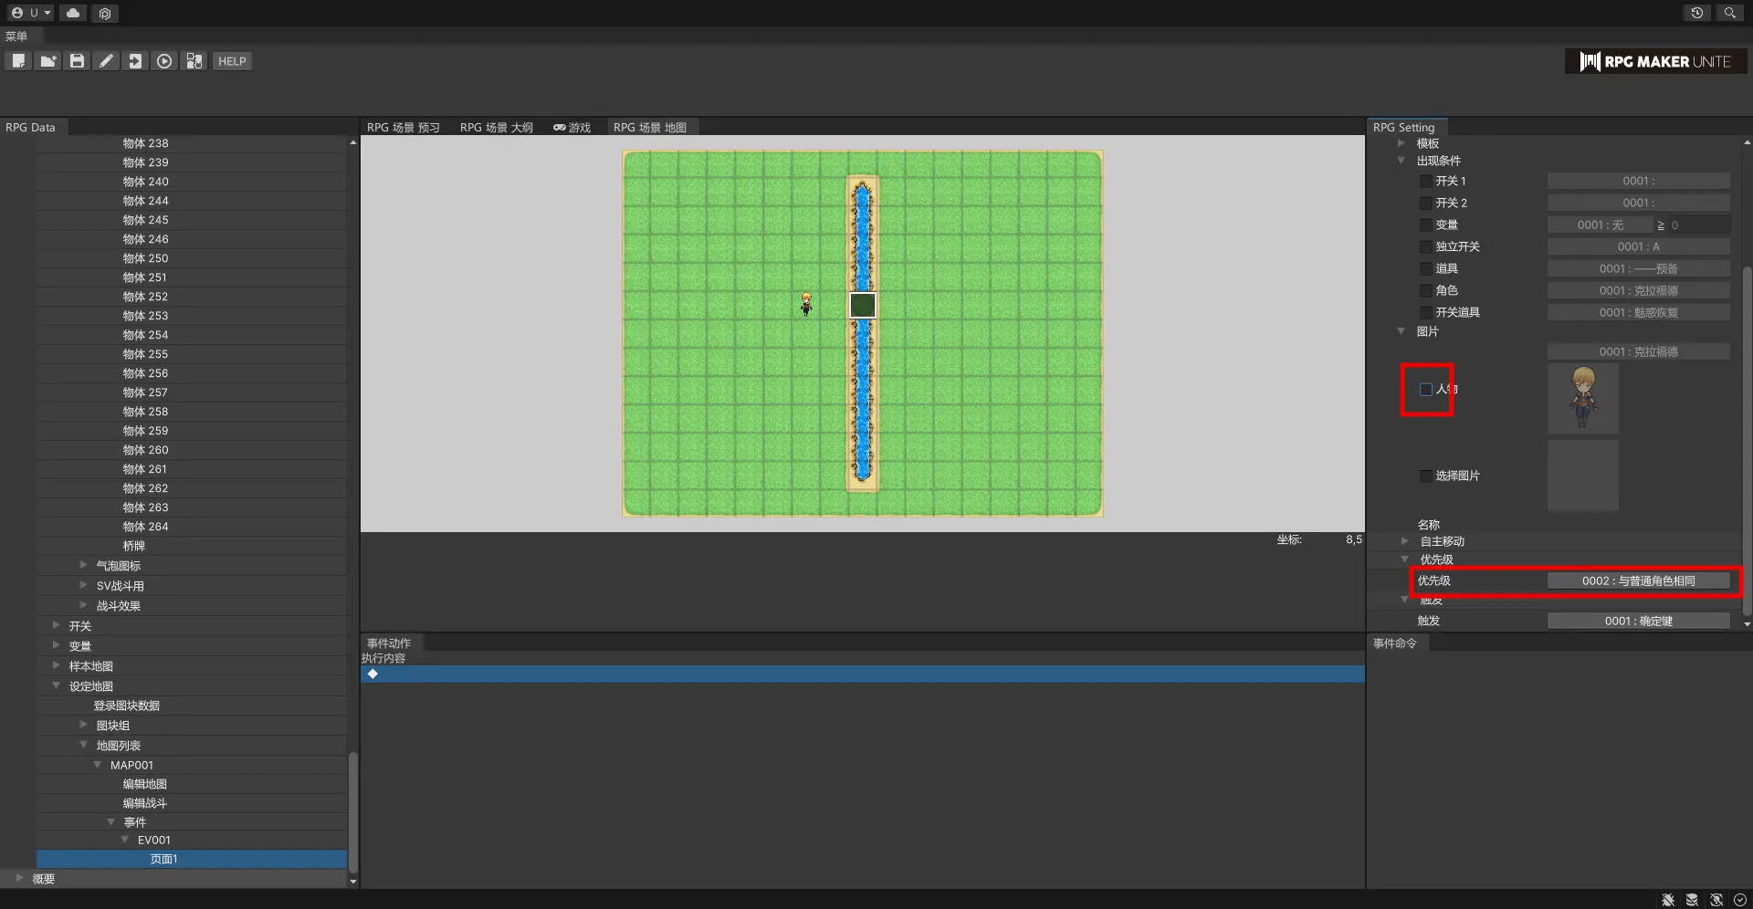Click the magnifying glass search icon
The image size is (1753, 909).
[1729, 13]
